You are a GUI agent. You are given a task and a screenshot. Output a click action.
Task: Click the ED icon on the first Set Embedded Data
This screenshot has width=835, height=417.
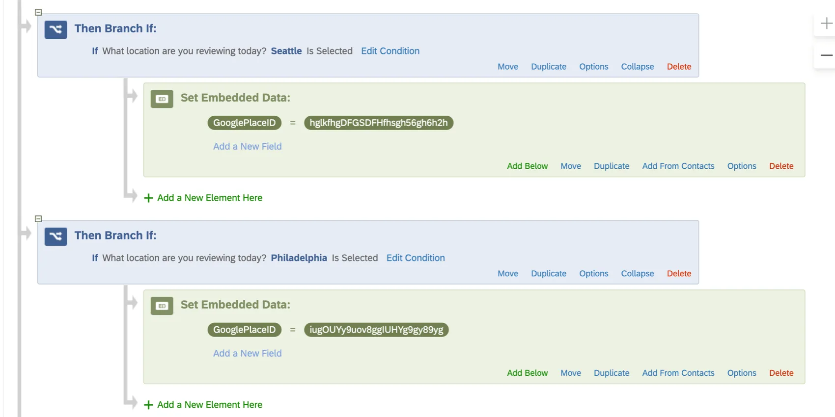[x=162, y=99]
